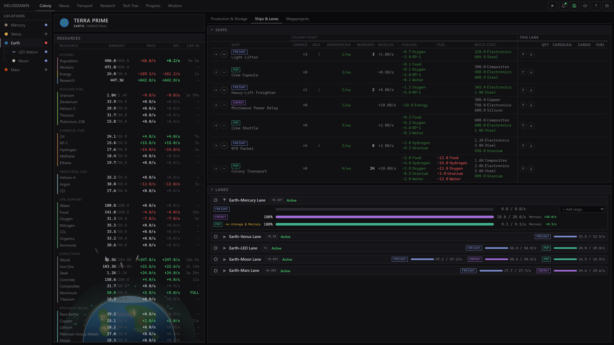
Task: Select the Earth-LEO Lane radio circle
Action: pos(216,248)
